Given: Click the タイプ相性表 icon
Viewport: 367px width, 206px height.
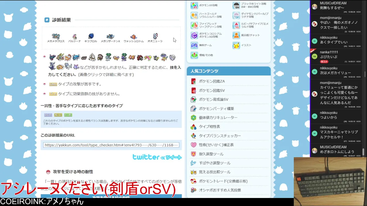Looking at the screenshot, I should [x=194, y=126].
